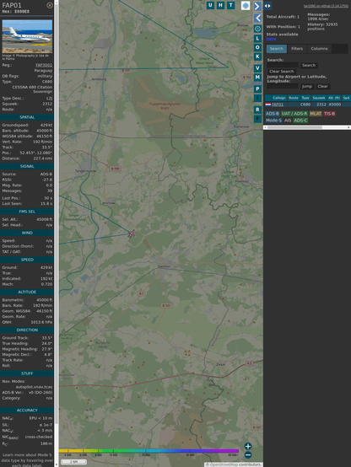Viewport: 351px width, 467px height.
Task: Close the FAP01 aircraft info panel
Action: coord(50,5)
